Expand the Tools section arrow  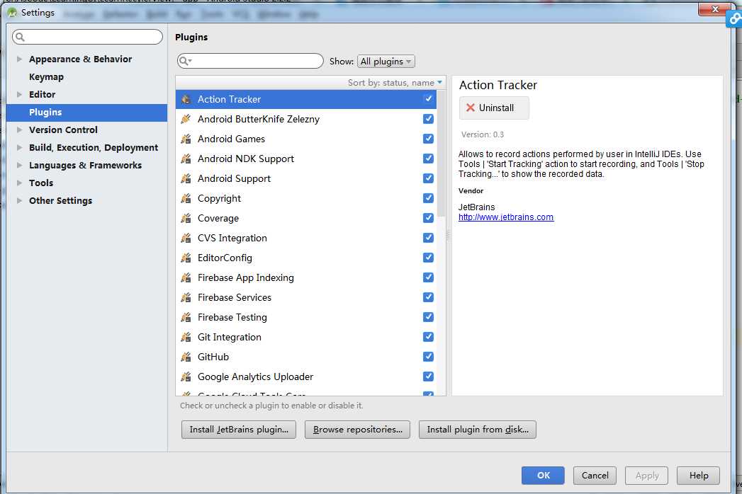[x=19, y=183]
